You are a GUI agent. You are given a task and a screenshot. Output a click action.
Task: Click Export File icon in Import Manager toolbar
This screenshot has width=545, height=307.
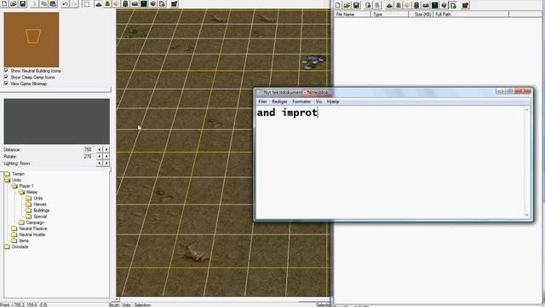tap(377, 5)
